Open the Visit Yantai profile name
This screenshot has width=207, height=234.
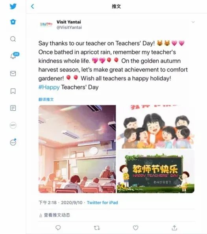pyautogui.click(x=69, y=22)
